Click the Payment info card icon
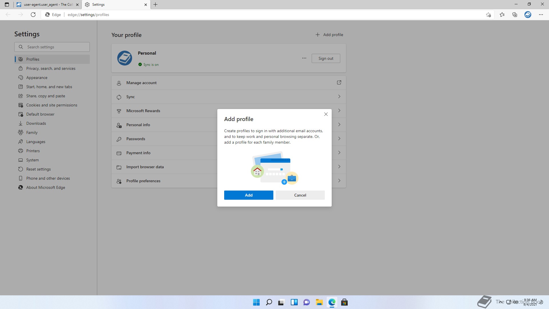 pyautogui.click(x=119, y=153)
